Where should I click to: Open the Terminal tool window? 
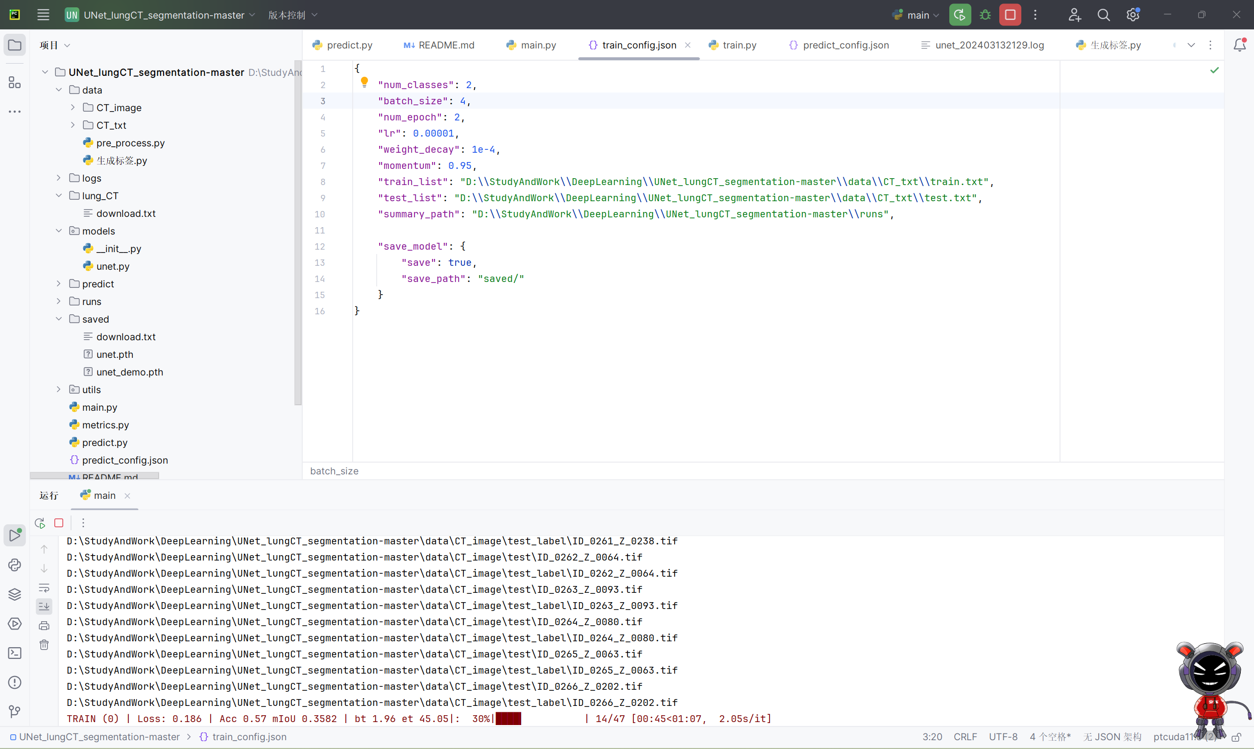tap(15, 653)
